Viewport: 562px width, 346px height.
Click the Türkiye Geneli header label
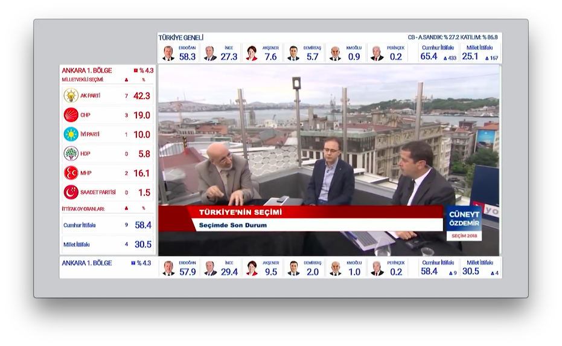pyautogui.click(x=181, y=37)
